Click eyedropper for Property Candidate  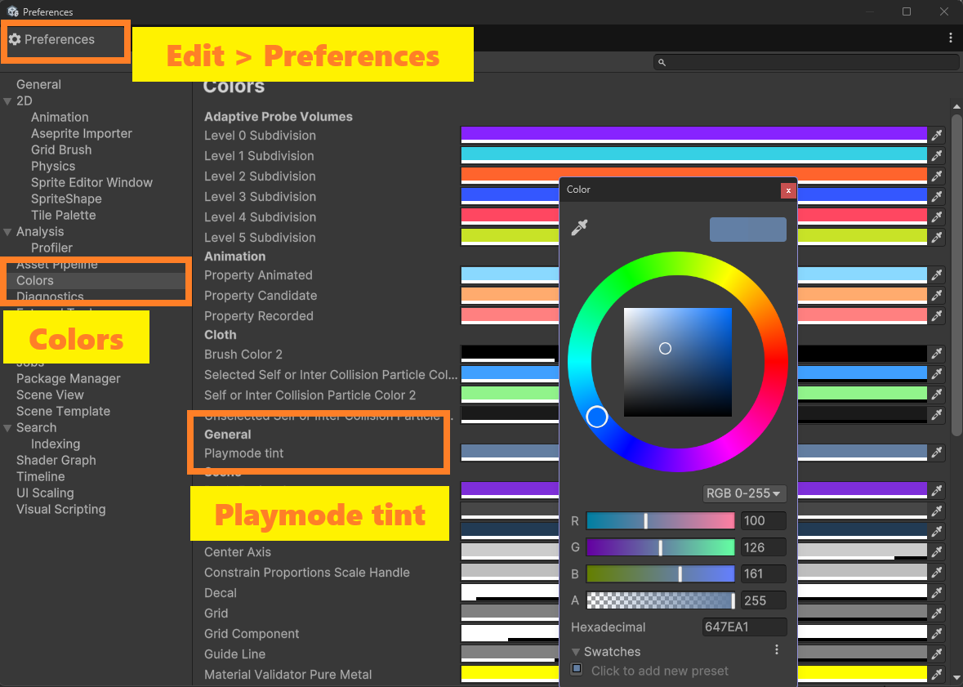click(937, 296)
